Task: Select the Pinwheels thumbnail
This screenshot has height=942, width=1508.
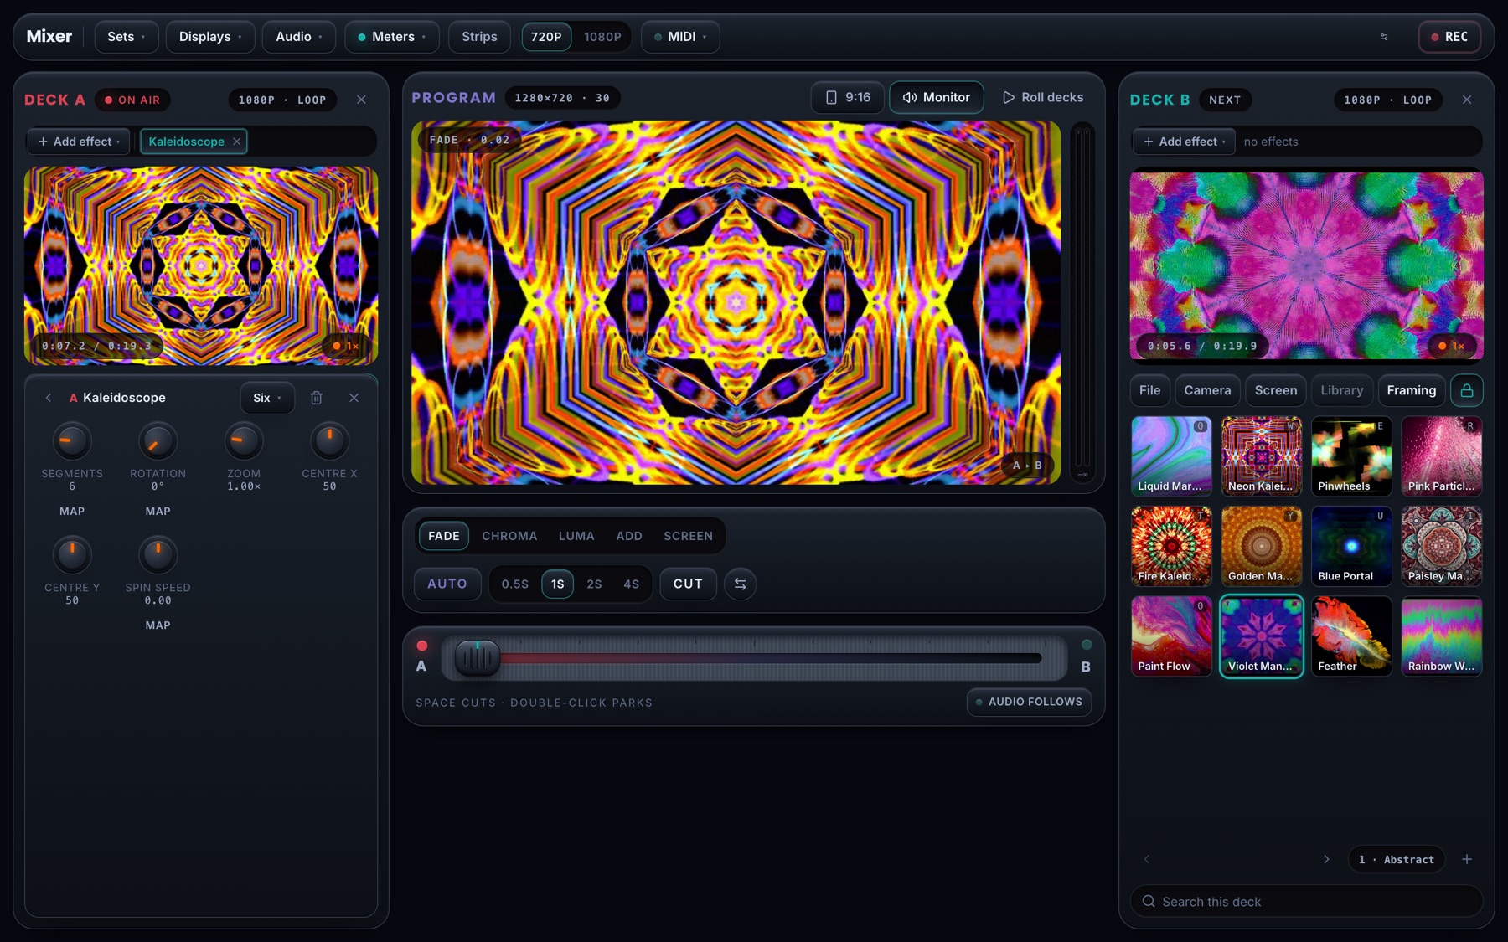Action: pyautogui.click(x=1351, y=456)
